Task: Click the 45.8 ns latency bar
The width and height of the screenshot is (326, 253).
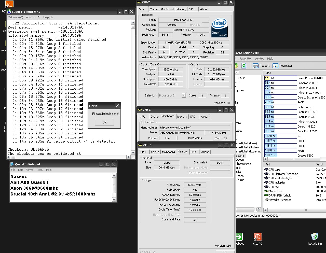Action: click(281, 78)
